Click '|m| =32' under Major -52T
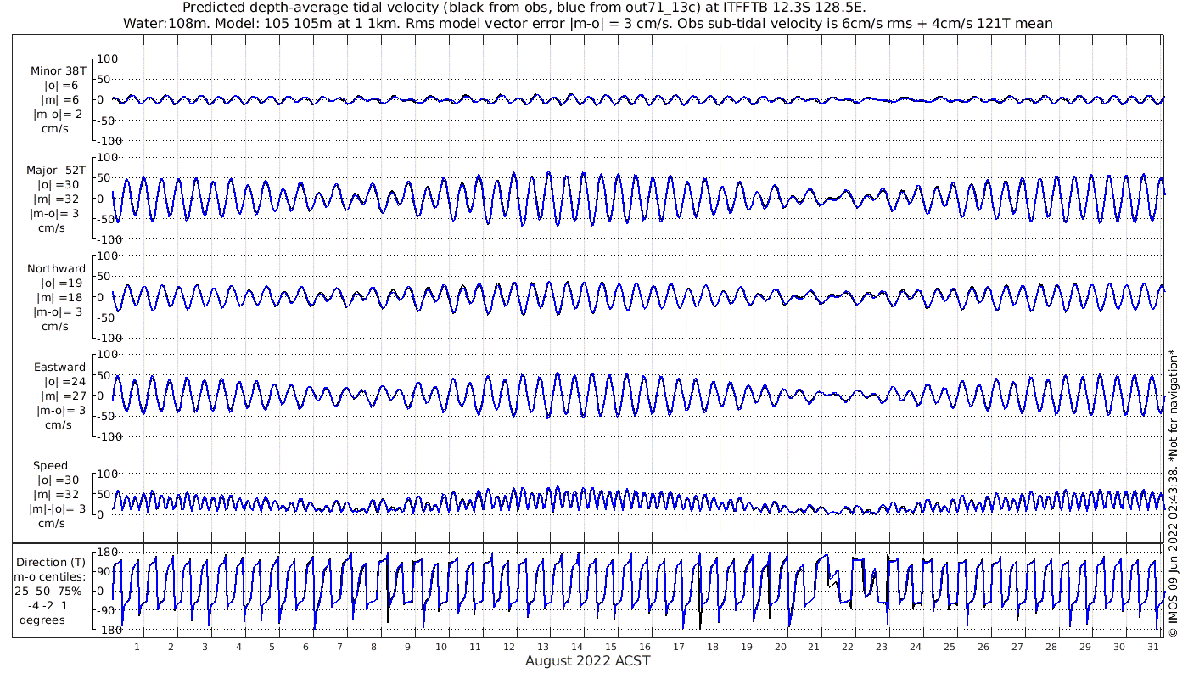The height and width of the screenshot is (679, 1188). [x=58, y=199]
